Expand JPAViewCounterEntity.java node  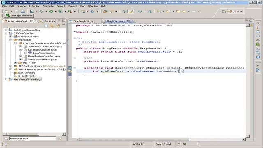21,46
